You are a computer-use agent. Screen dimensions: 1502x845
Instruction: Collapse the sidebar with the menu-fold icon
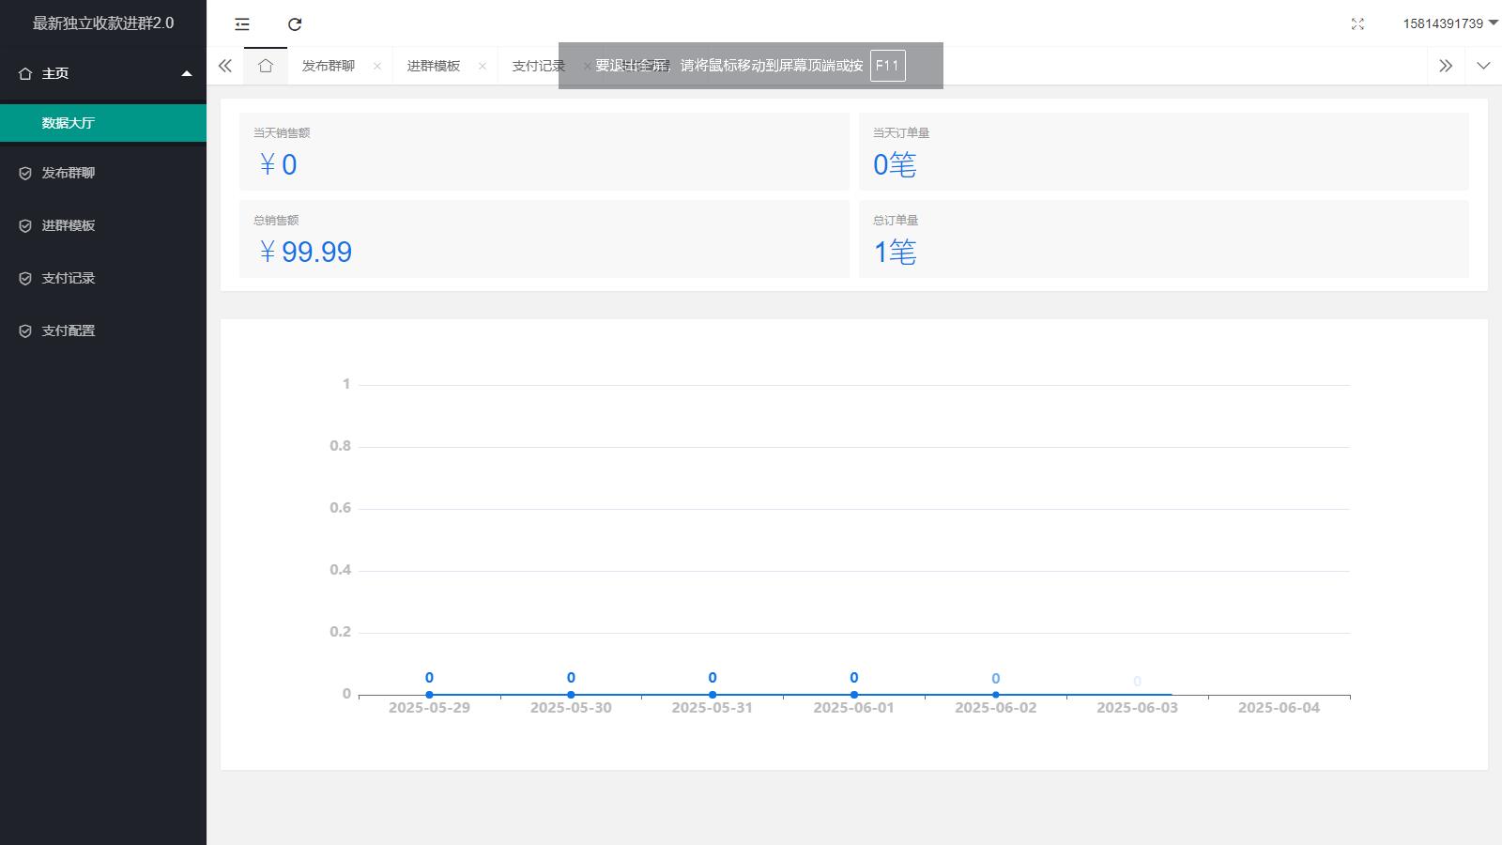[242, 24]
